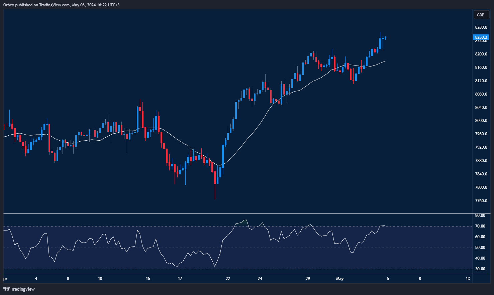
Task: Click the Orbex published on TradingView header text
Action: point(61,5)
